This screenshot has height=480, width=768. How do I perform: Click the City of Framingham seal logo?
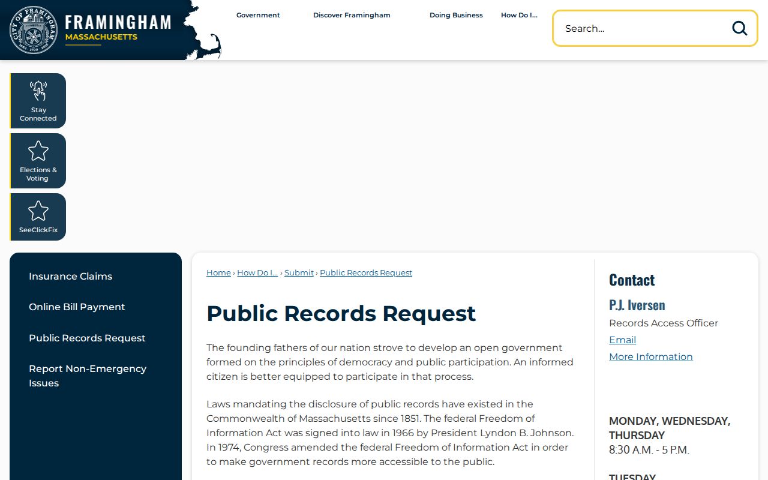[34, 30]
